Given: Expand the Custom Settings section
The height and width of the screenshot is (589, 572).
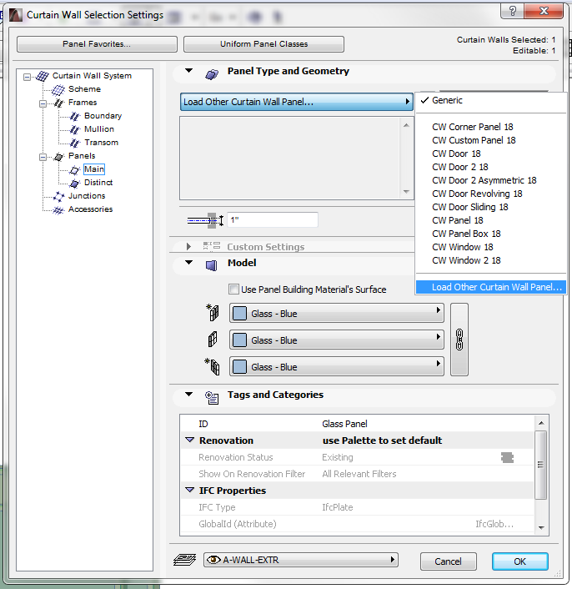Looking at the screenshot, I should coord(188,246).
